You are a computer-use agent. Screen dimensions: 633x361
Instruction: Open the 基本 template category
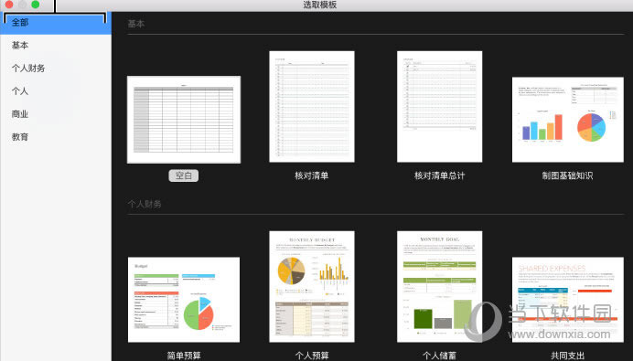coord(56,45)
